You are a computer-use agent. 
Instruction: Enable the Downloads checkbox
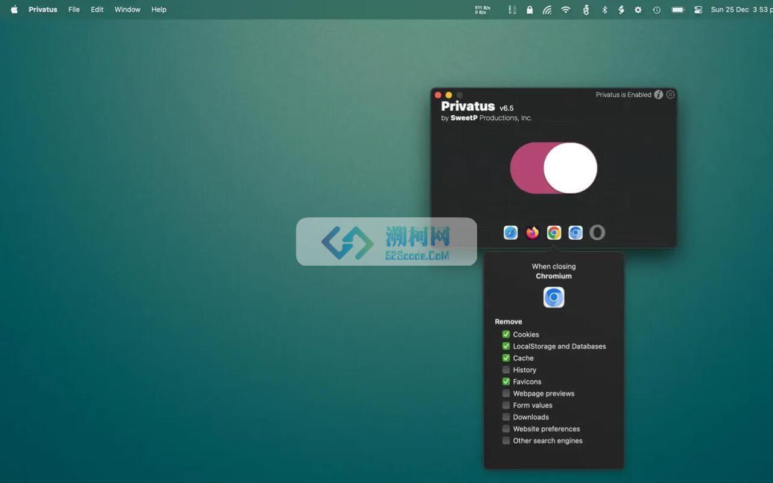coord(506,417)
